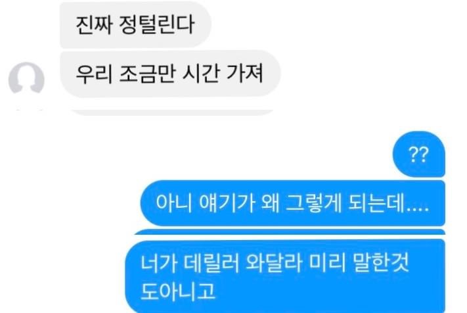The height and width of the screenshot is (313, 467).
Task: Click the word '가져' in gray message
Action: 245,74
